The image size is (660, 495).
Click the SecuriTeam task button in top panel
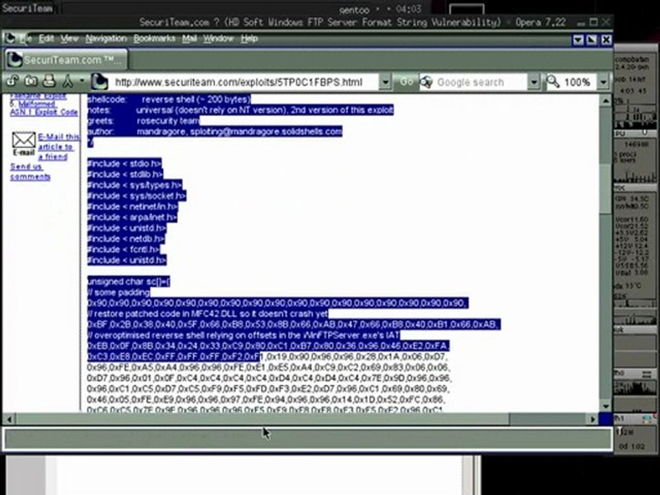click(x=27, y=8)
